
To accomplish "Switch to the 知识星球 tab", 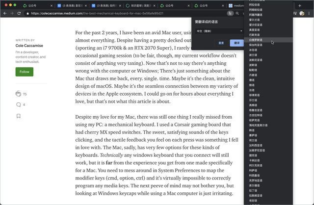I will (x=141, y=5).
